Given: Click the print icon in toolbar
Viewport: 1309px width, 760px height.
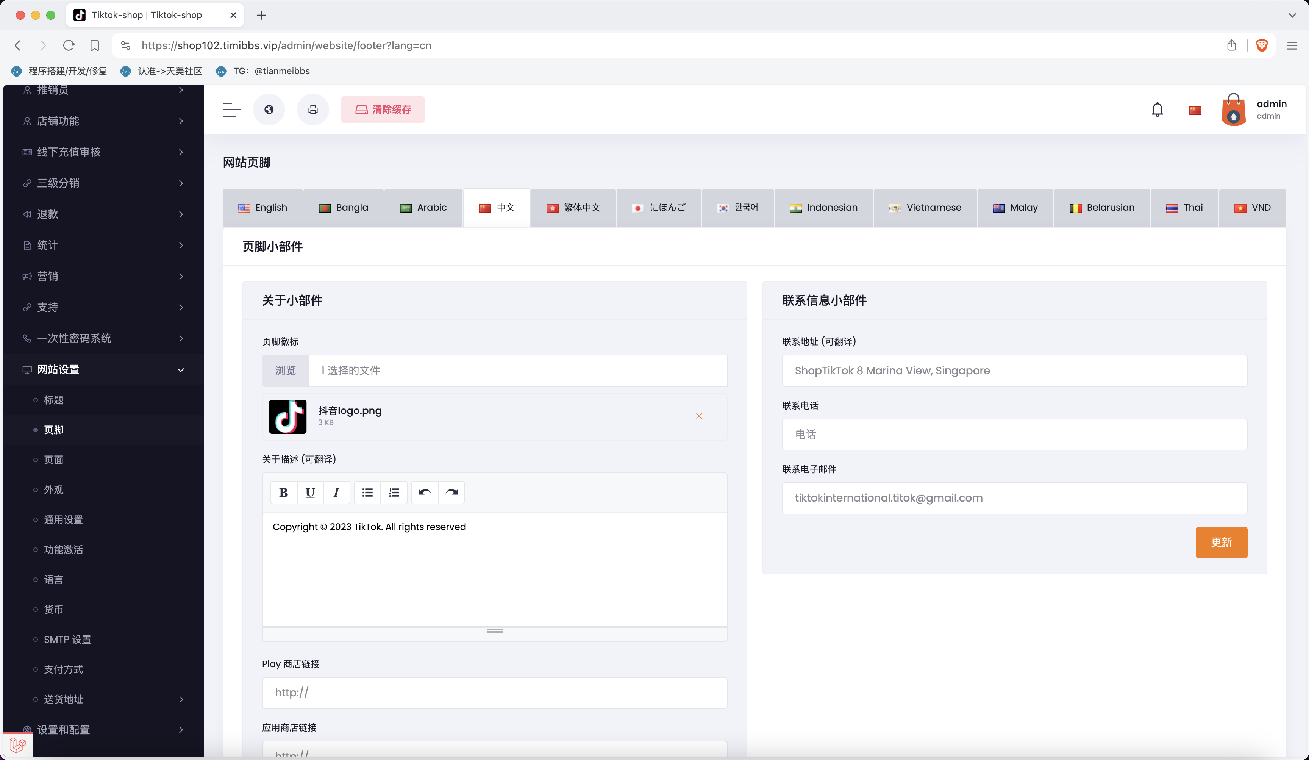Looking at the screenshot, I should click(313, 109).
